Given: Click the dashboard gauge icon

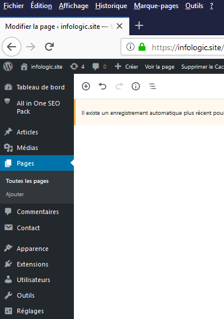Looking at the screenshot, I should click(x=8, y=87).
